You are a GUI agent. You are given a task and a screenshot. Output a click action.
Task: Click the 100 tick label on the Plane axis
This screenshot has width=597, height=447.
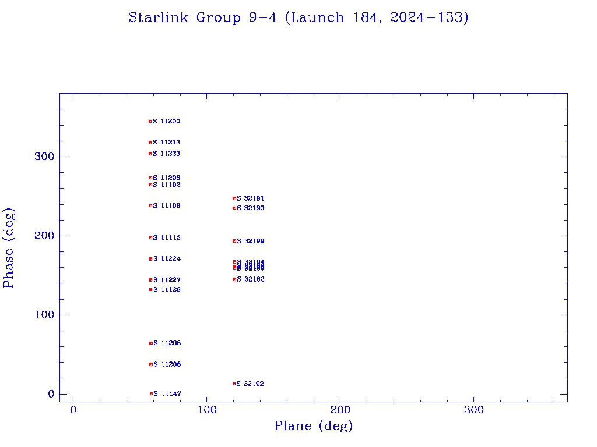[207, 410]
